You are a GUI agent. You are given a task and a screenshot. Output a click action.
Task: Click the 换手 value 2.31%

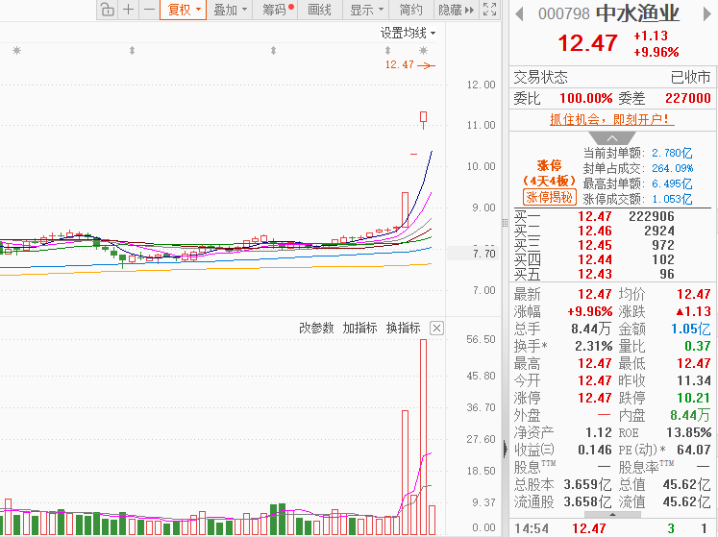coord(593,346)
